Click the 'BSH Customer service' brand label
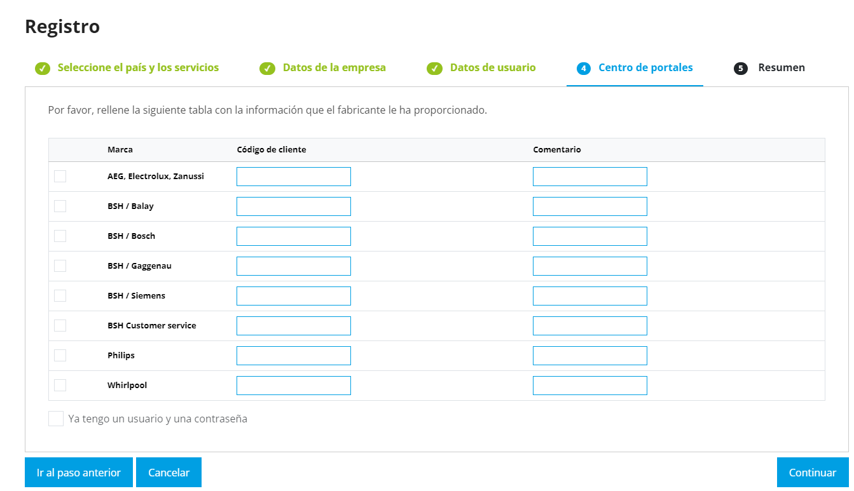854x491 pixels. pyautogui.click(x=152, y=326)
